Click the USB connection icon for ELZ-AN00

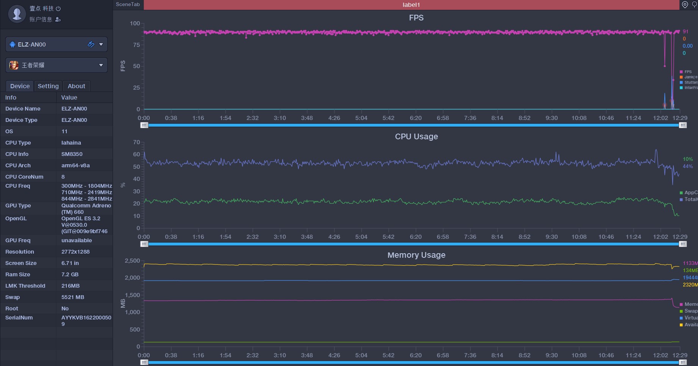click(x=91, y=44)
